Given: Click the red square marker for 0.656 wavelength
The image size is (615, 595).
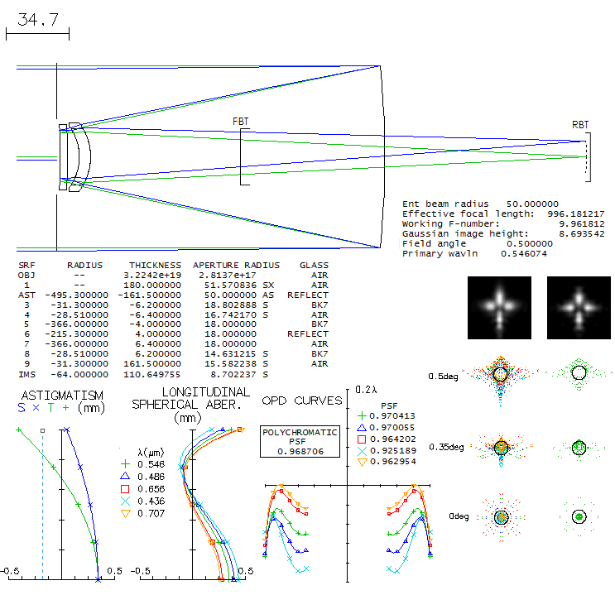Looking at the screenshot, I should point(125,489).
